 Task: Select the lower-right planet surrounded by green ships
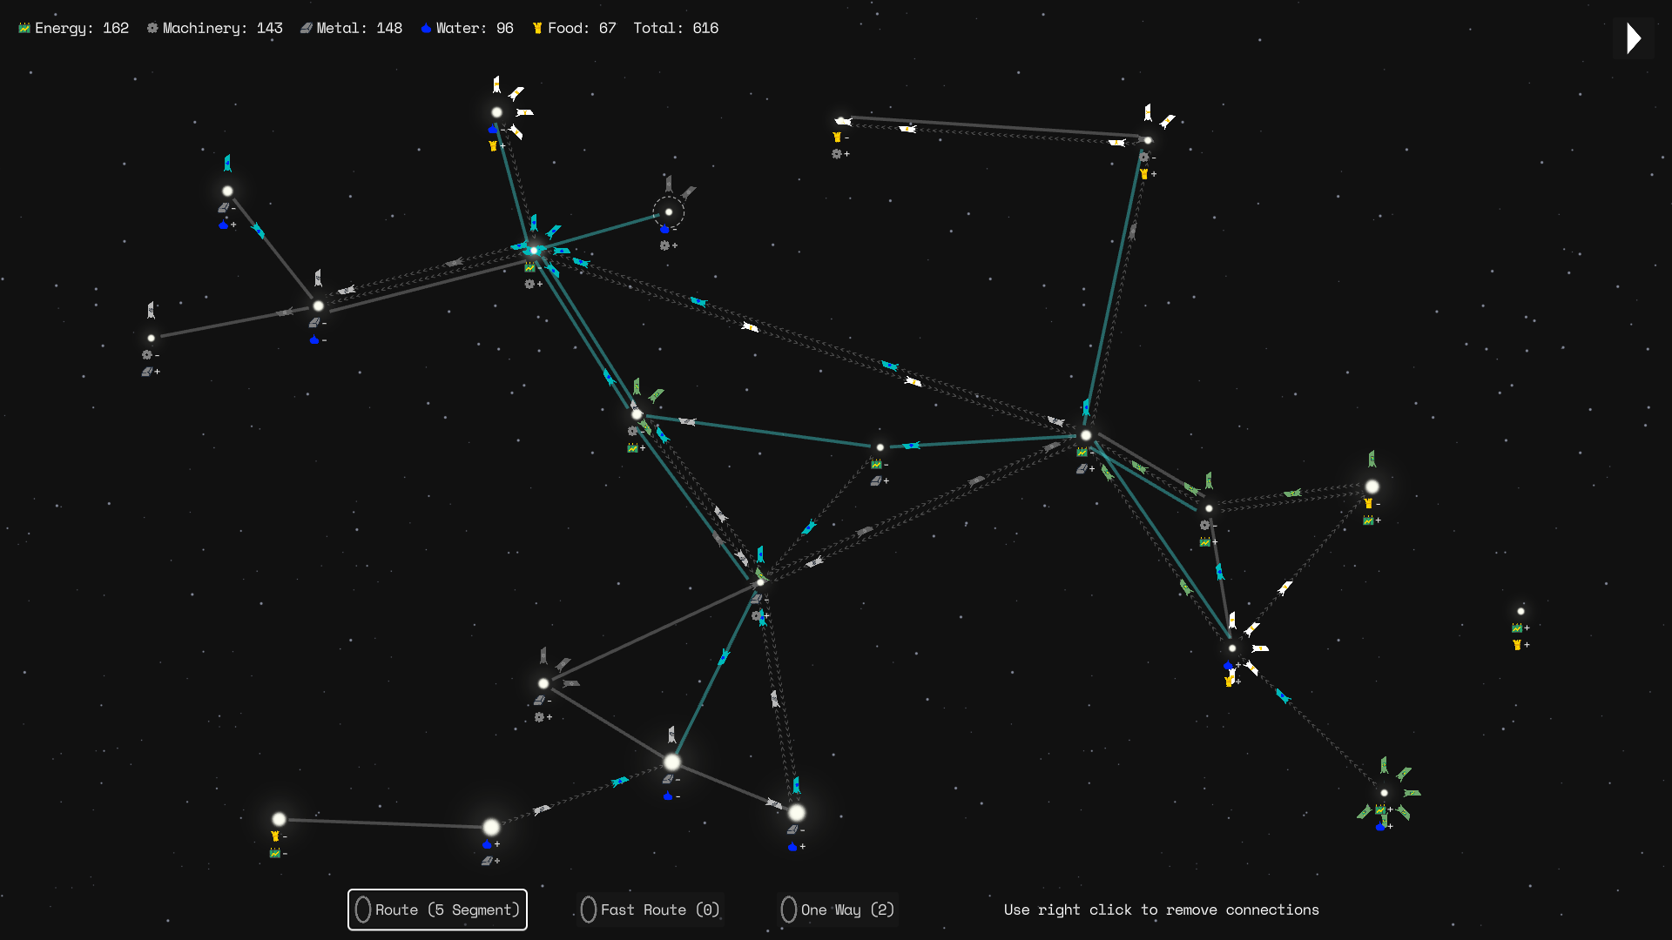pyautogui.click(x=1384, y=792)
